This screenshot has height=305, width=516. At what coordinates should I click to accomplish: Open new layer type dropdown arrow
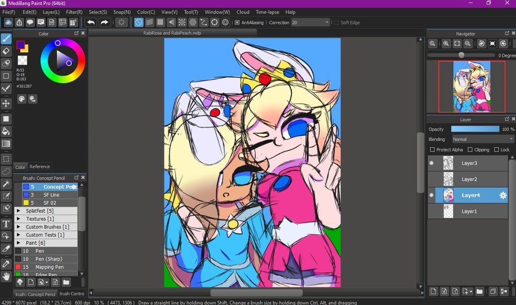[471, 292]
